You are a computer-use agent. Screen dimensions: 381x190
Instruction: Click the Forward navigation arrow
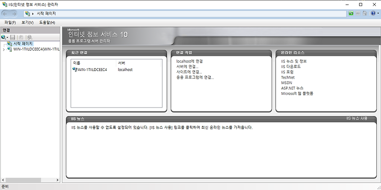tap(14, 14)
